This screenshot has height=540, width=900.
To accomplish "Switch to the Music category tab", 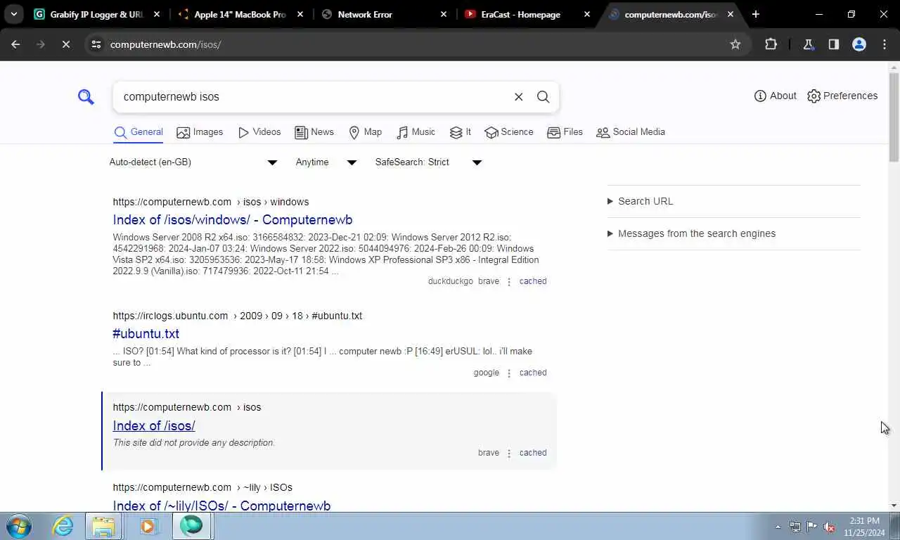I will (416, 132).
